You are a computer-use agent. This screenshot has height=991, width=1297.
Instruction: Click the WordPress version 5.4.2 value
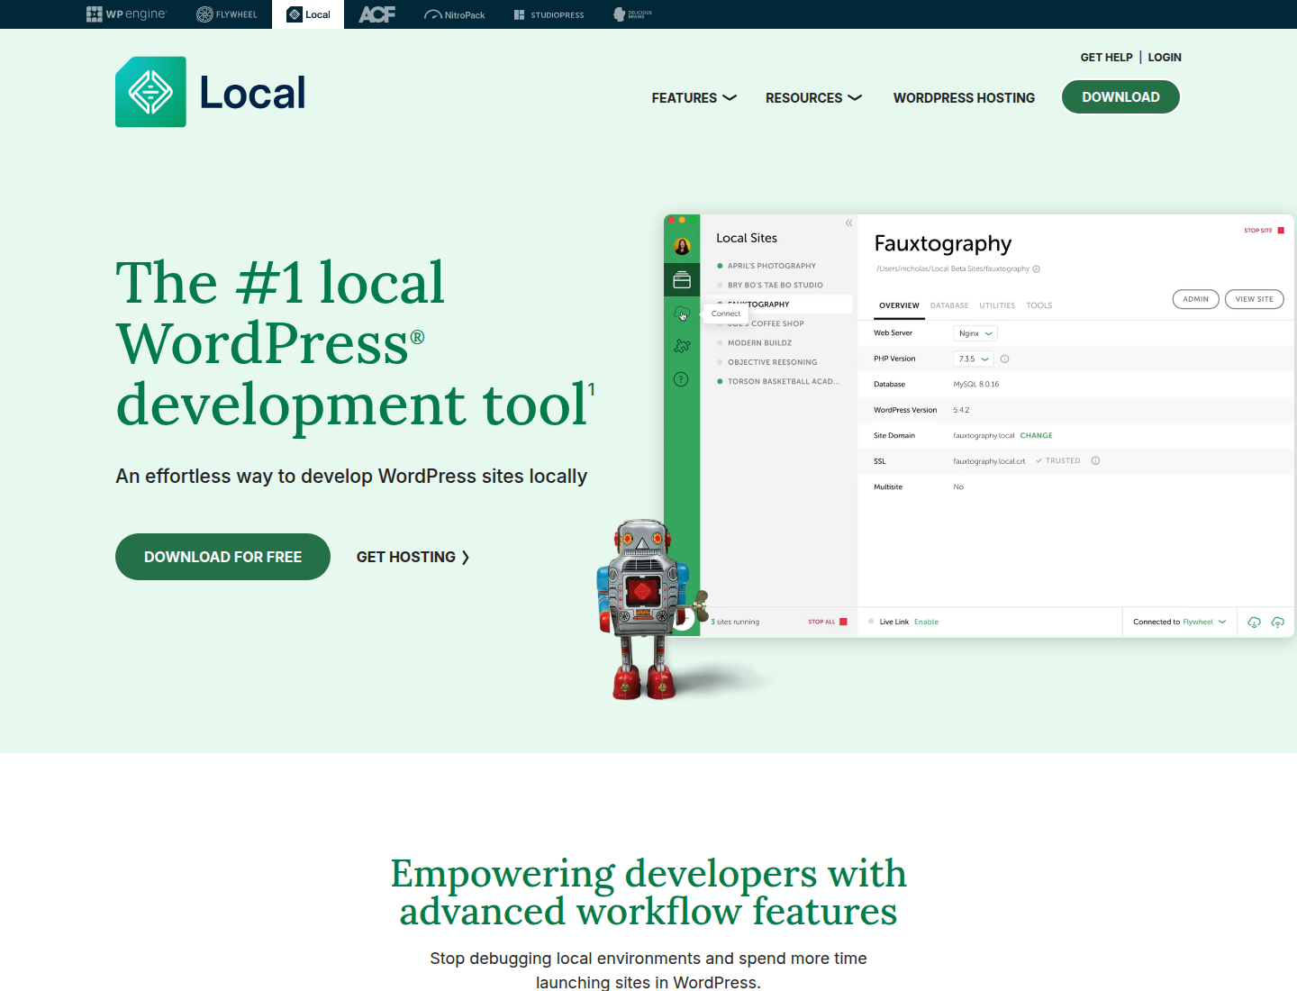tap(961, 410)
